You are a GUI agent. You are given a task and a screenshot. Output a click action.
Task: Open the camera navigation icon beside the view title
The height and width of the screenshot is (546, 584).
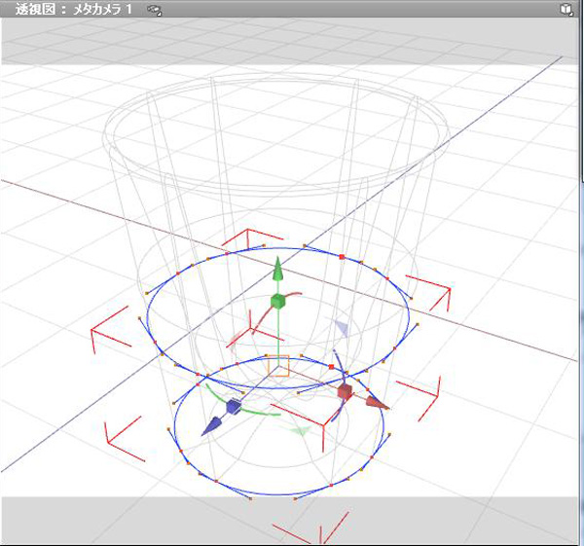click(x=154, y=10)
